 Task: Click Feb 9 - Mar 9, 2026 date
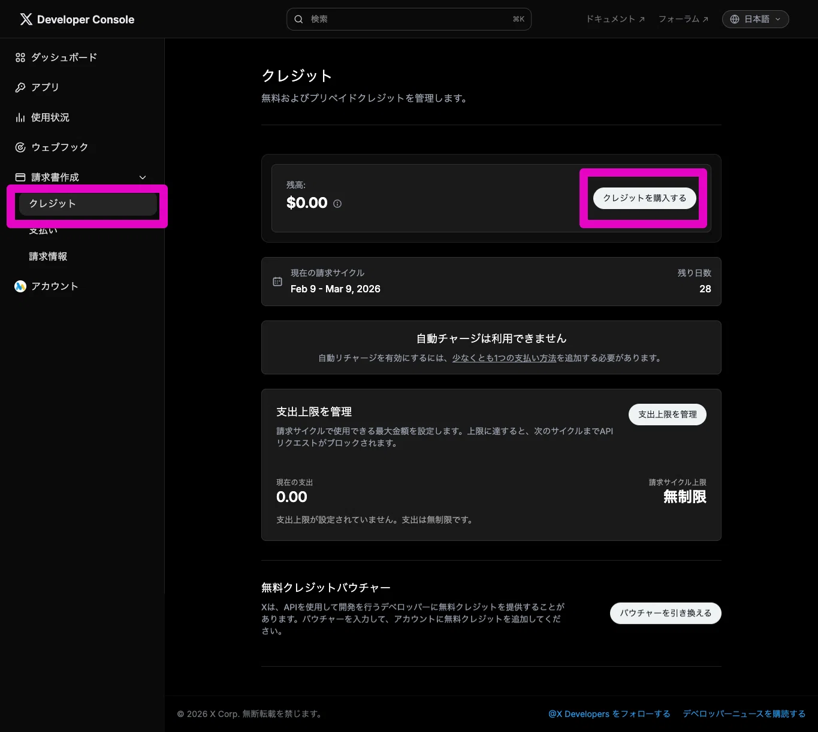pyautogui.click(x=336, y=289)
